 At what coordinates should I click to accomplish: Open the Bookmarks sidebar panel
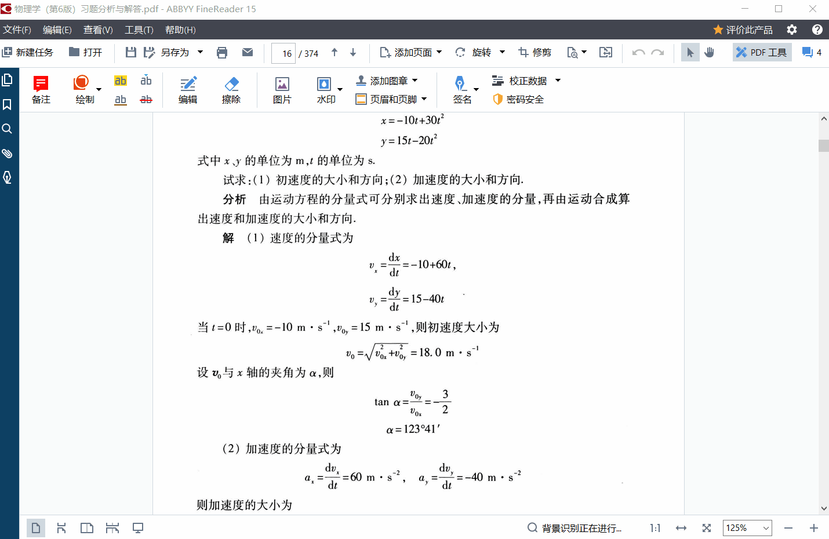8,104
